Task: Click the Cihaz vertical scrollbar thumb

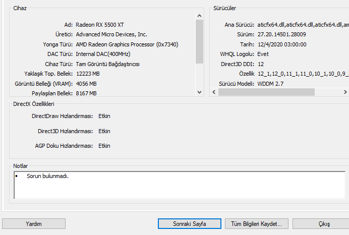Action: (x=199, y=42)
